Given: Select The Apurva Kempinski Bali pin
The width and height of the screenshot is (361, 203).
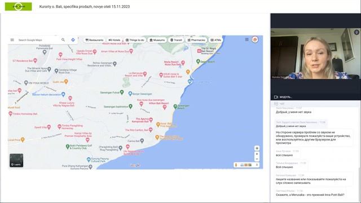Looking at the screenshot, I should [x=151, y=120].
